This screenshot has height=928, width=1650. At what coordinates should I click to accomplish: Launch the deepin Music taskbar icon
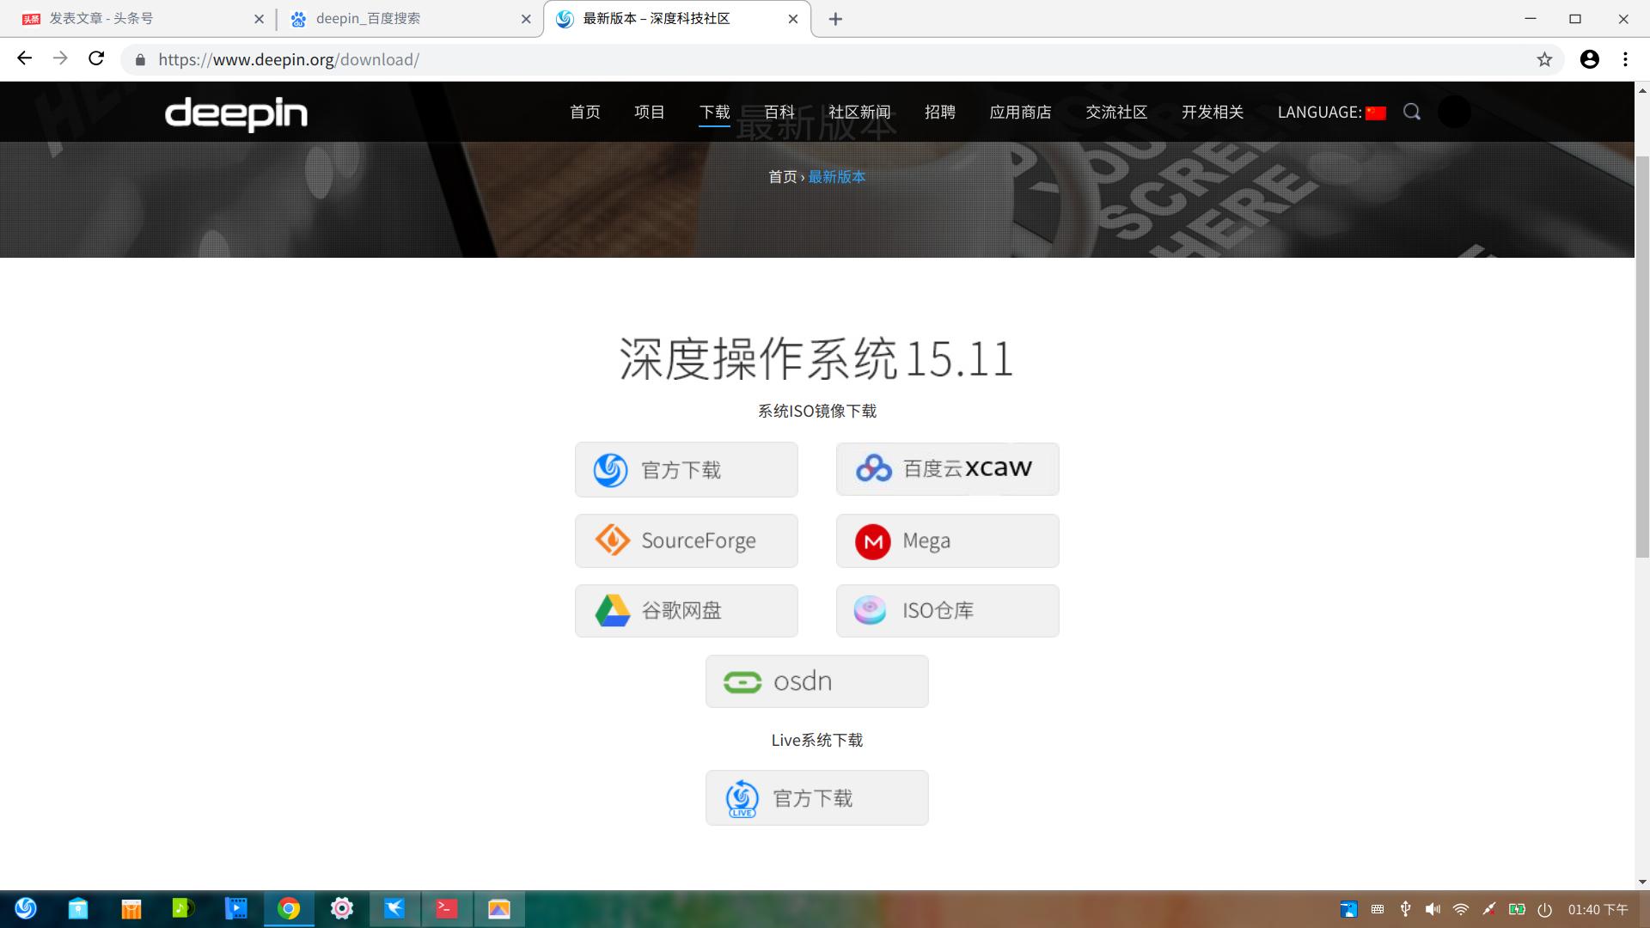183,908
